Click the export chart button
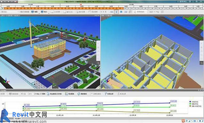The width and height of the screenshot is (204, 123). pyautogui.click(x=69, y=94)
